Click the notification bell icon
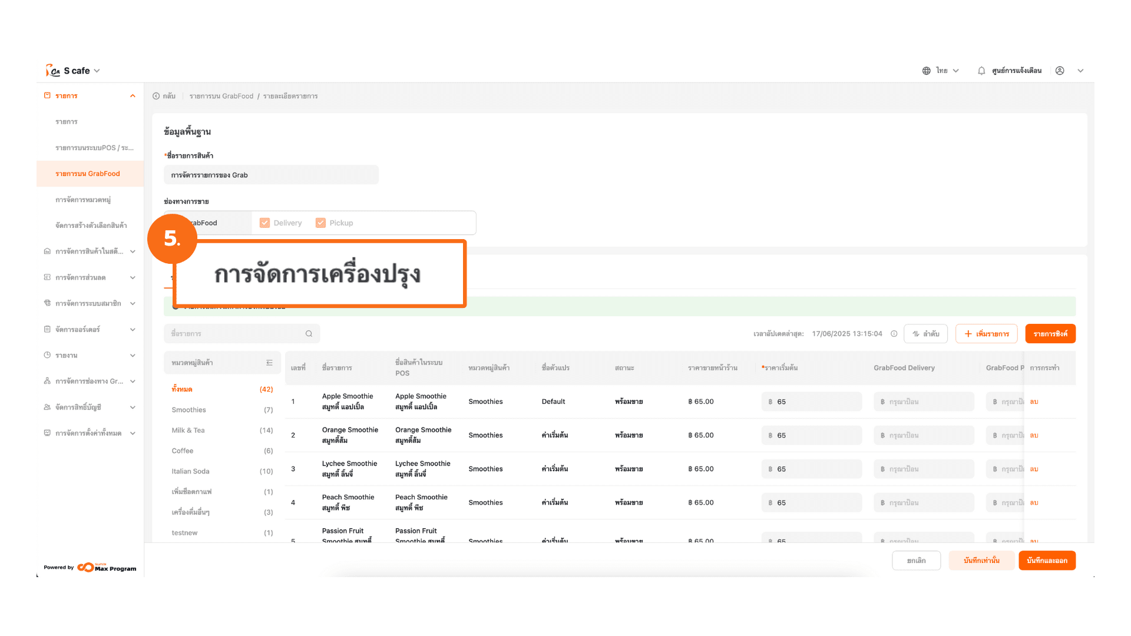This screenshot has width=1131, height=636. point(981,71)
